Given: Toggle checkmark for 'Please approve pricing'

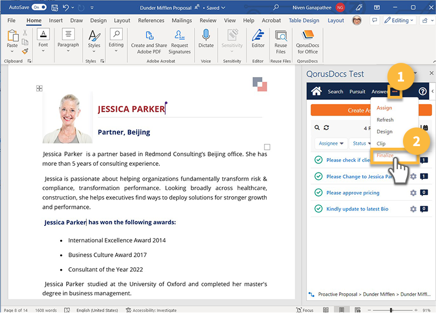Looking at the screenshot, I should 318,193.
